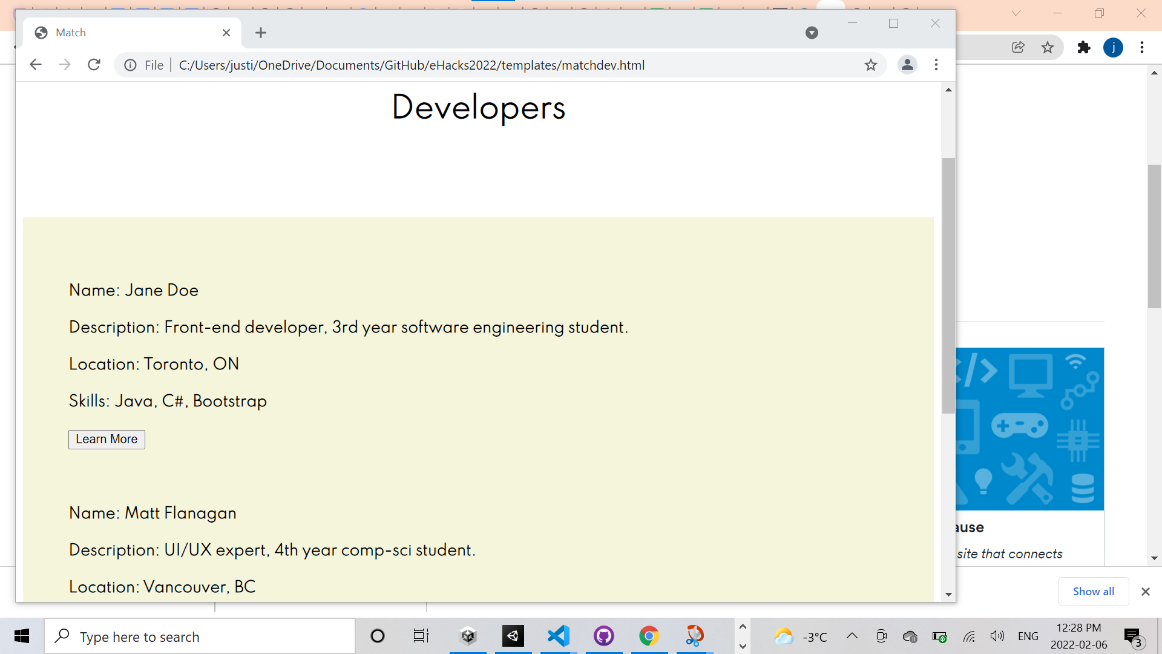Bookmark this page with star icon

[870, 65]
